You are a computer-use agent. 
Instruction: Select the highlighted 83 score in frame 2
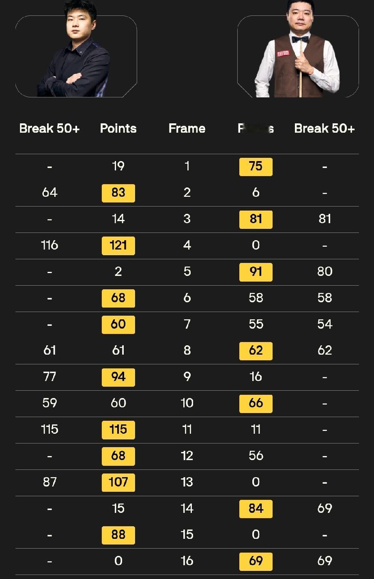click(x=118, y=193)
